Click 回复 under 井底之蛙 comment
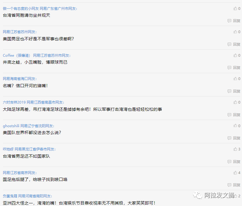 click(x=234, y=67)
